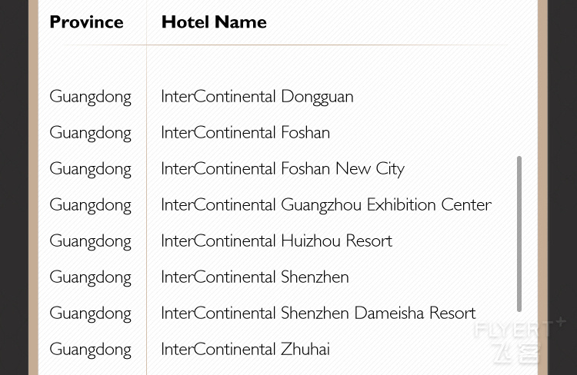Open InterContinental Shenzhen Dameisha Resort entry

pos(319,314)
